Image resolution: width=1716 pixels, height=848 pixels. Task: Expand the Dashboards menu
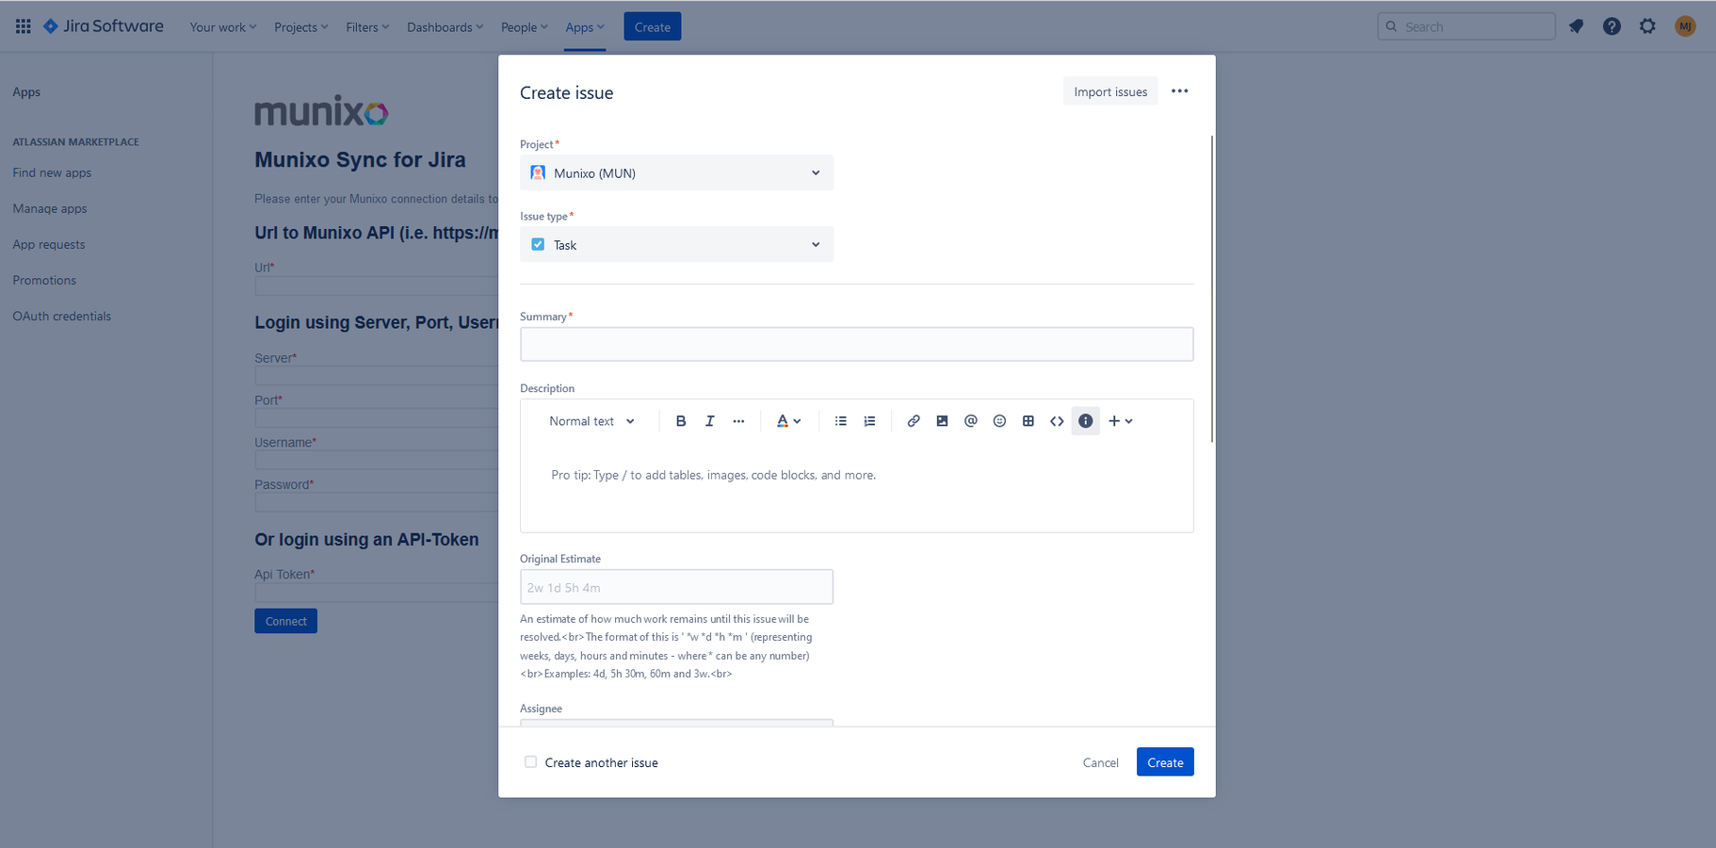pyautogui.click(x=445, y=26)
